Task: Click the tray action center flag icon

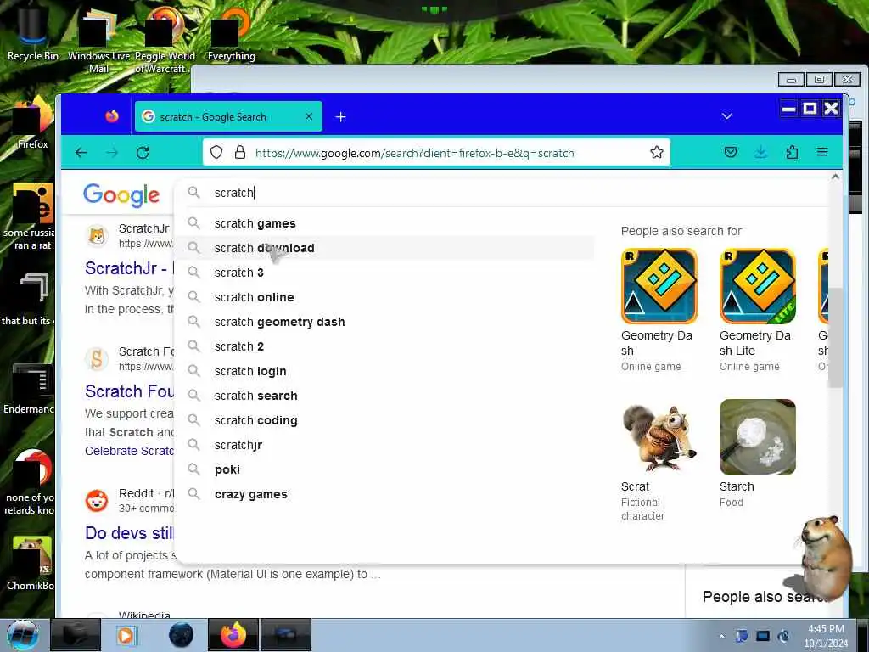Action: 742,636
